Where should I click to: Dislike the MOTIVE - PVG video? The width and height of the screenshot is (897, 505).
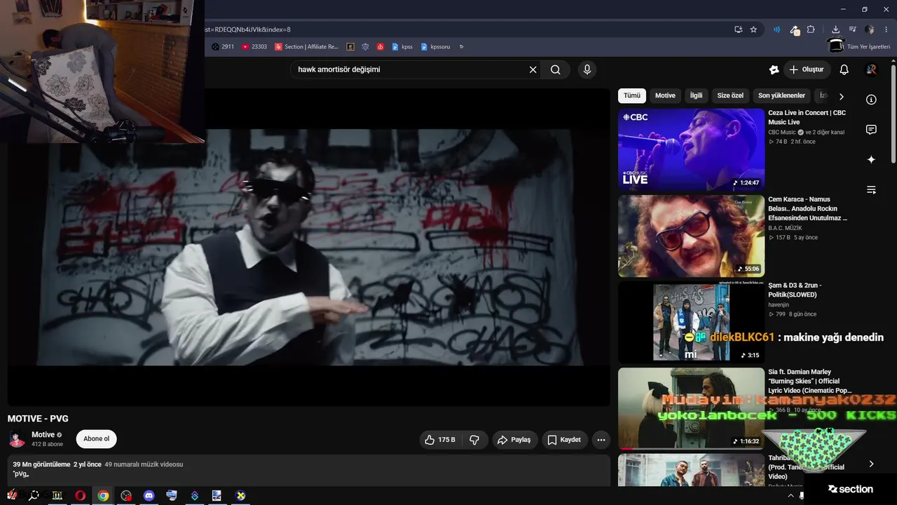474,440
